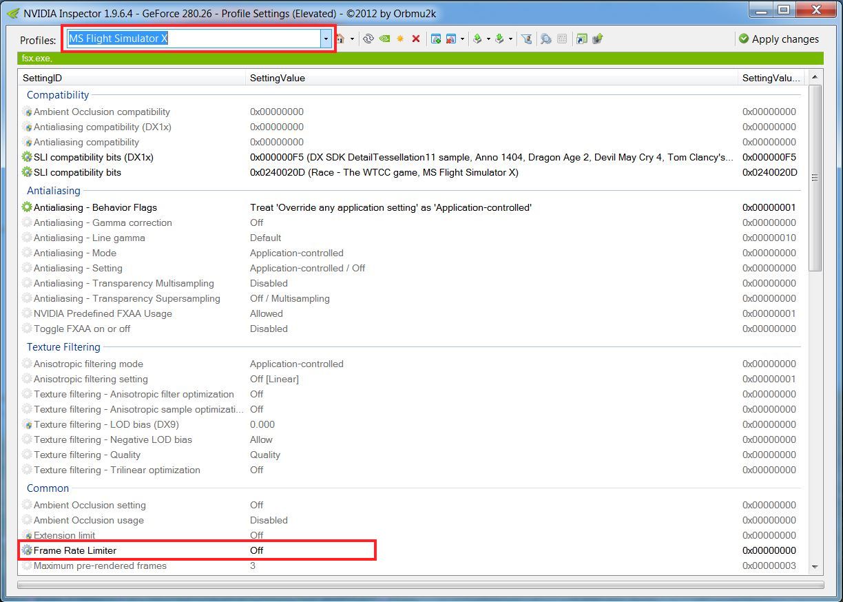
Task: Click the last toolbar icon with green arrow
Action: click(x=597, y=39)
